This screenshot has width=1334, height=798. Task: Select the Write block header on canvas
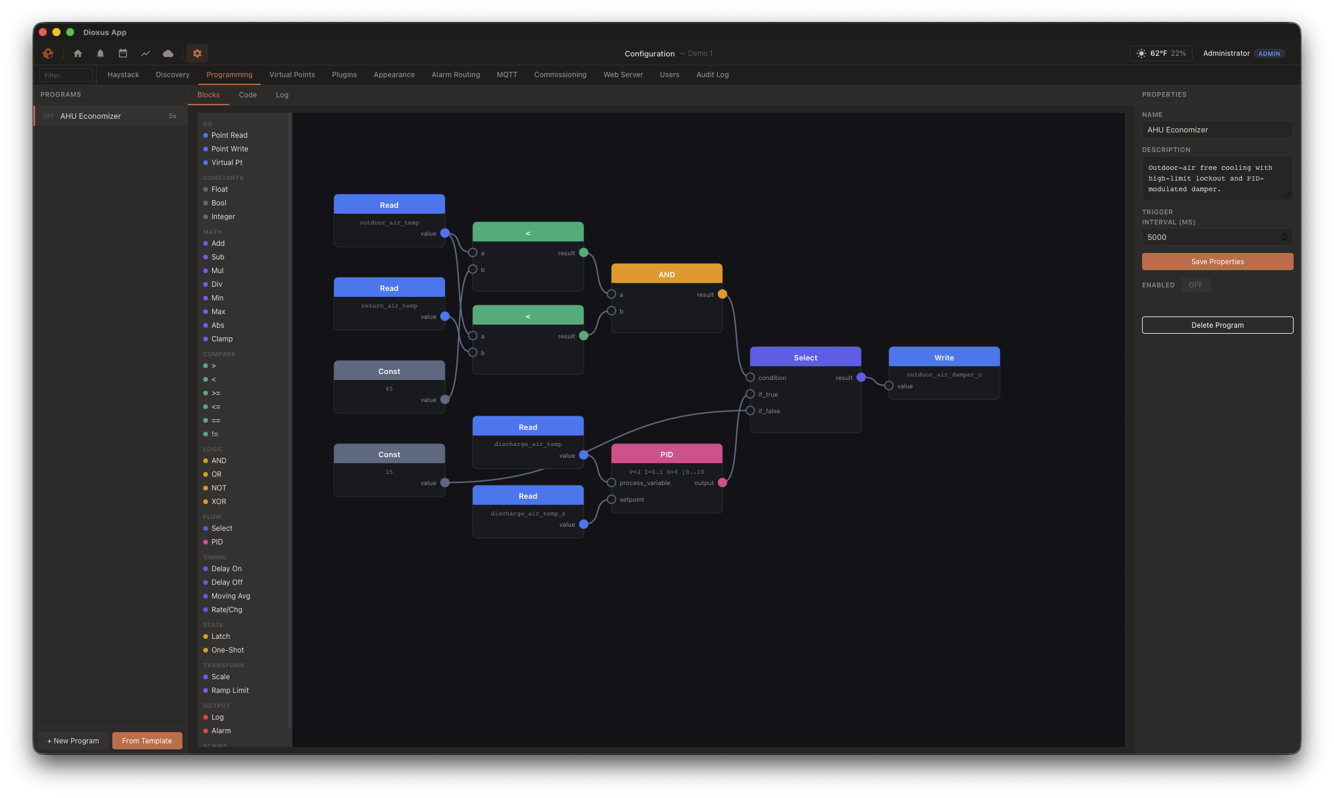pos(944,357)
